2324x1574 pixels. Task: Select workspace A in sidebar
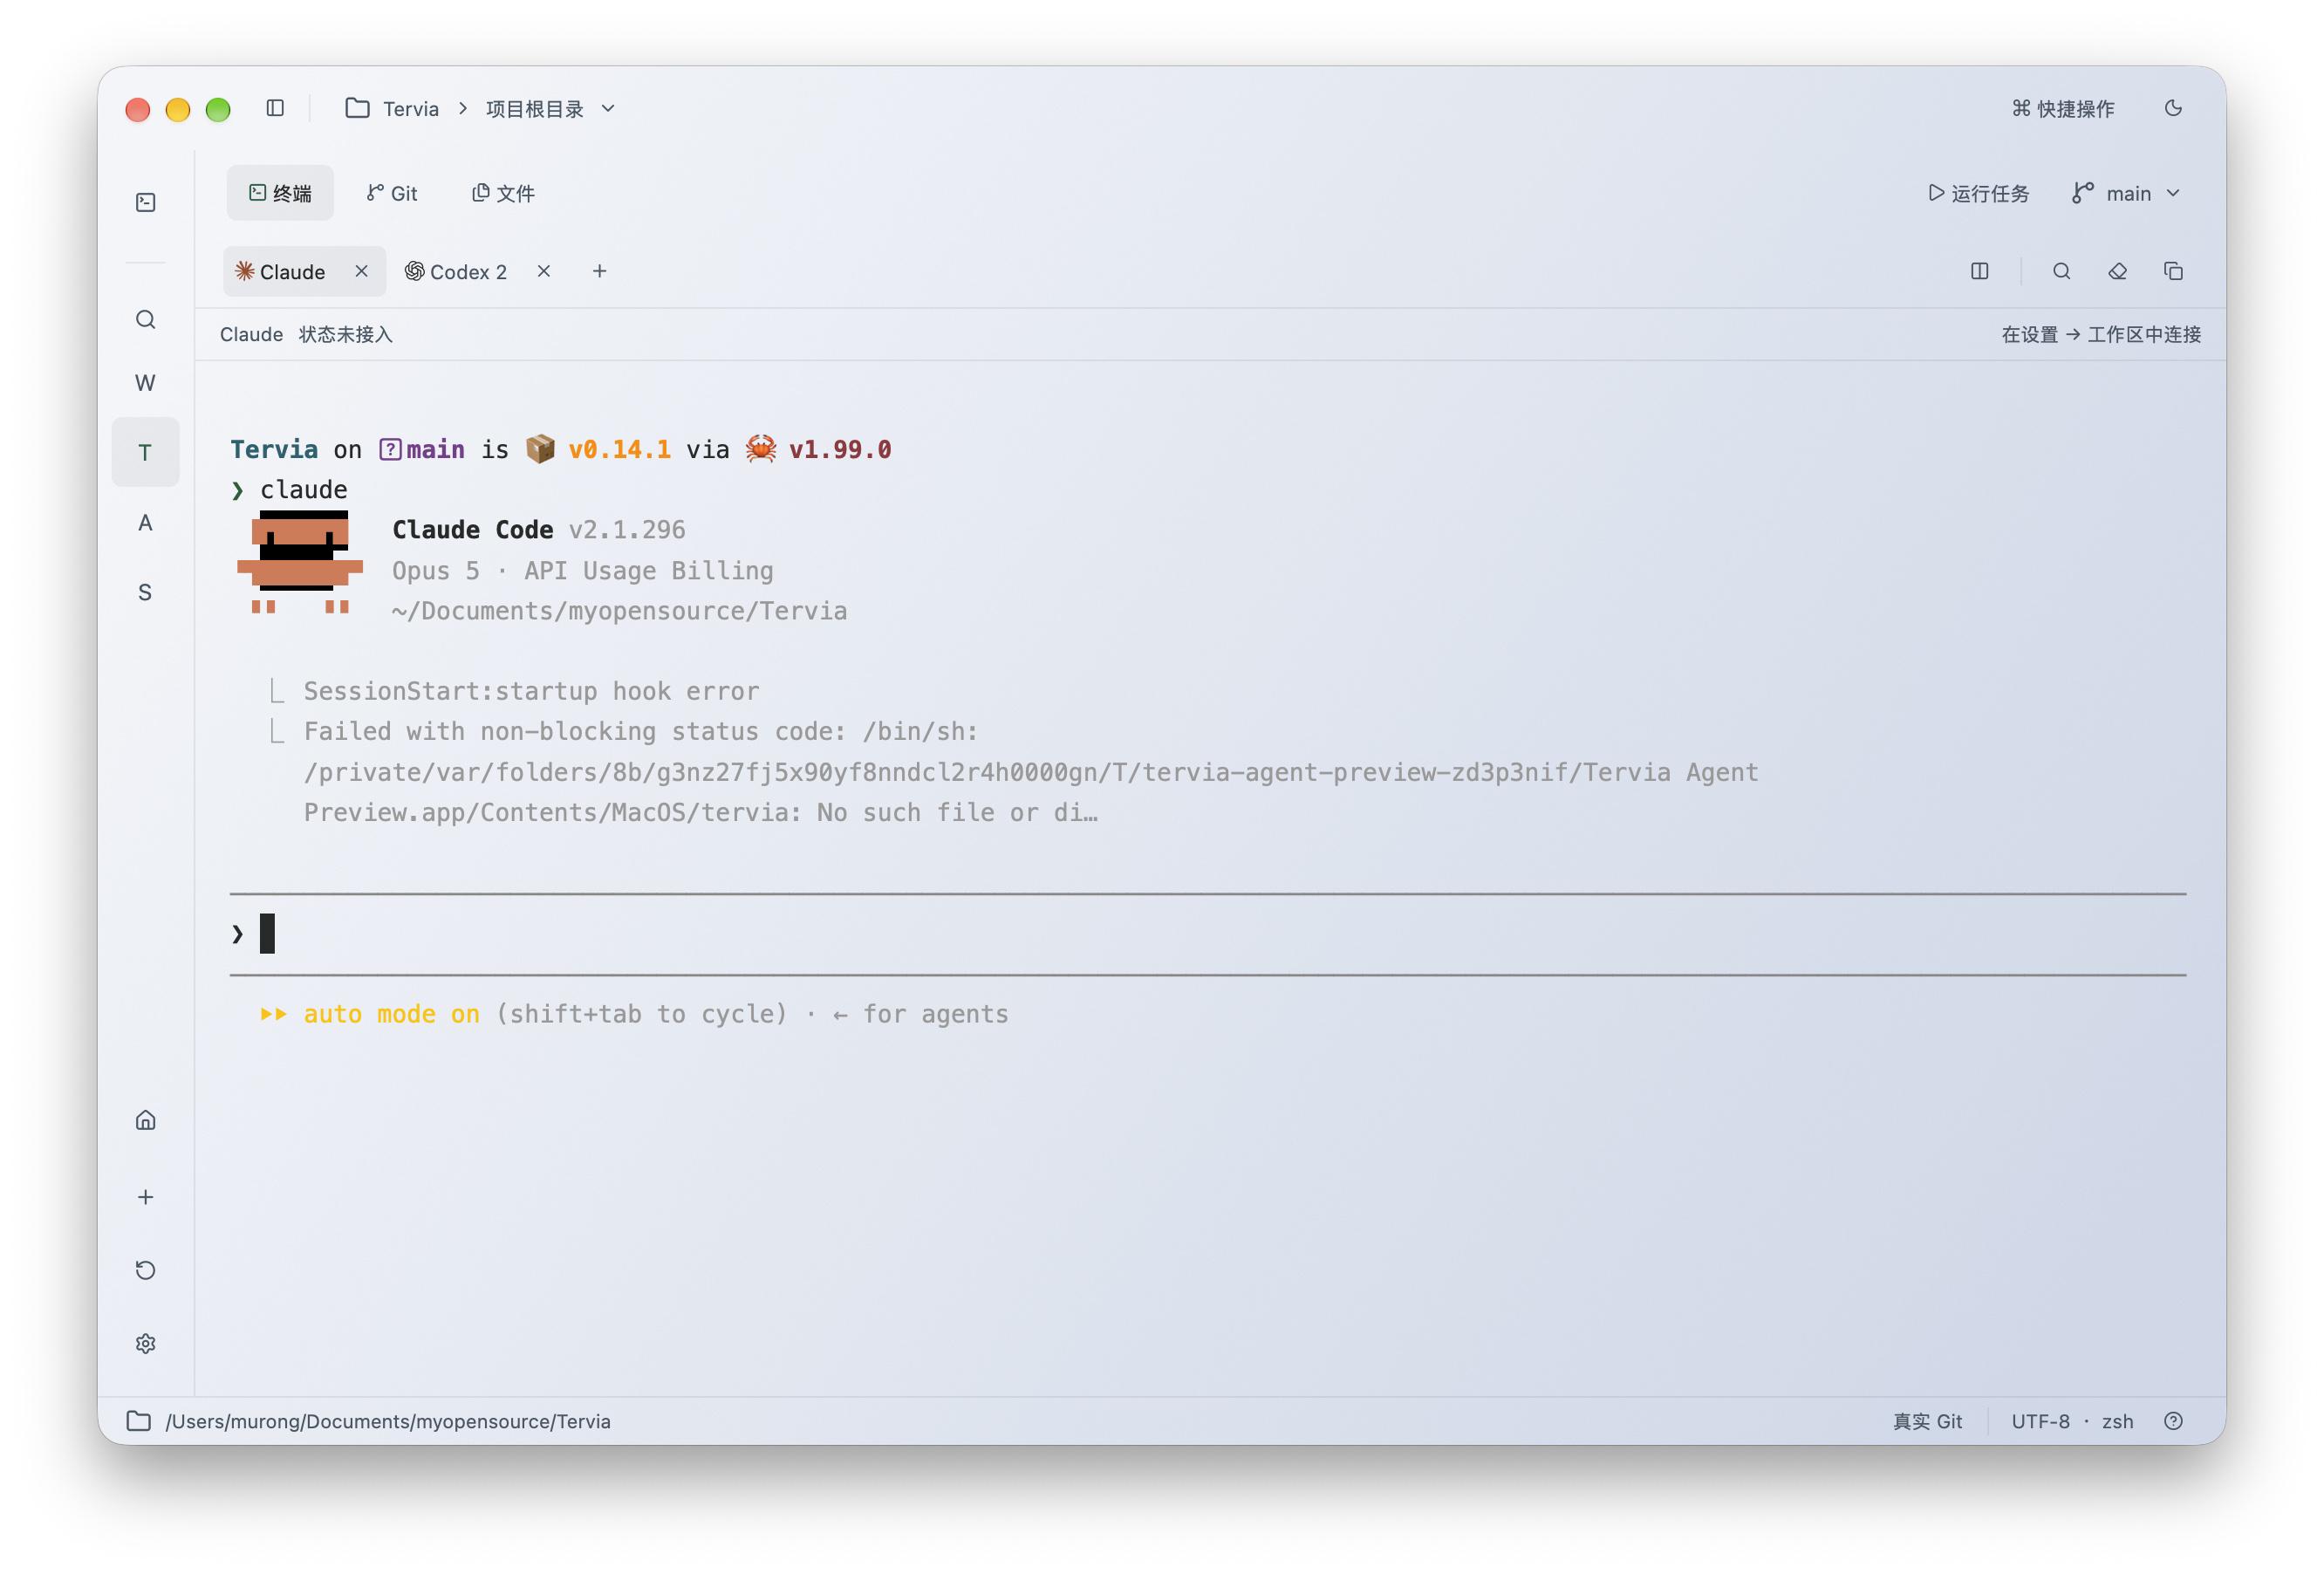pyautogui.click(x=146, y=522)
